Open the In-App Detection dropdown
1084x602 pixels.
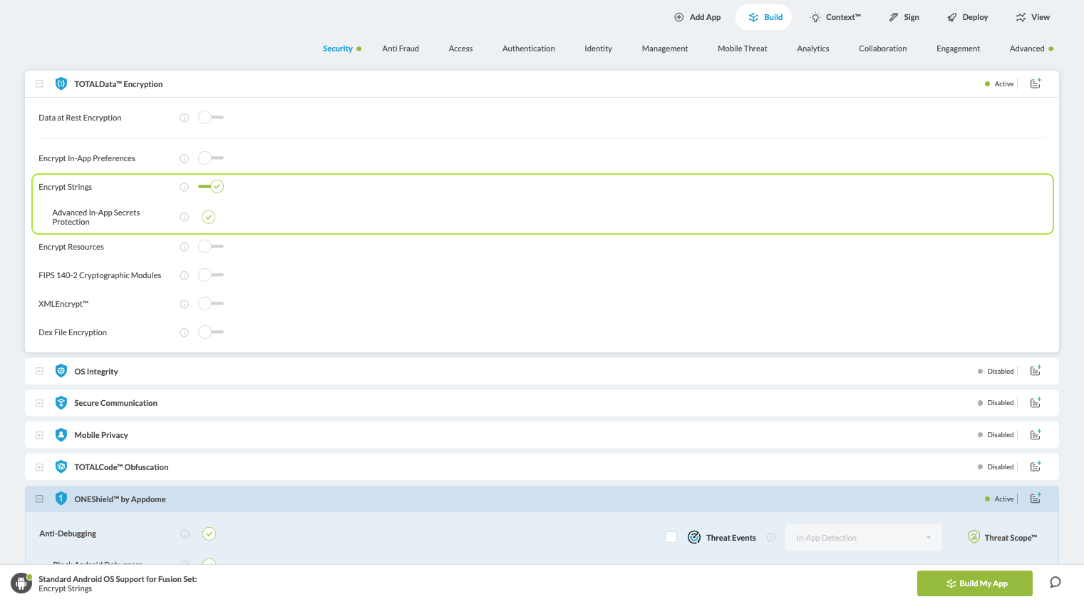(x=863, y=538)
